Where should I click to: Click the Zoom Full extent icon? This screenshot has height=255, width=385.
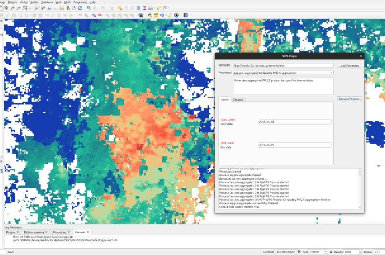25,8
